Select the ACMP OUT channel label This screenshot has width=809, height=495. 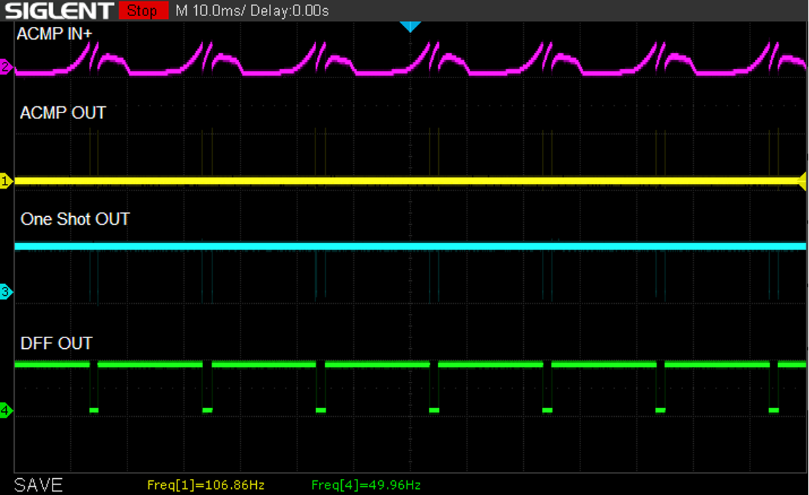tap(63, 113)
